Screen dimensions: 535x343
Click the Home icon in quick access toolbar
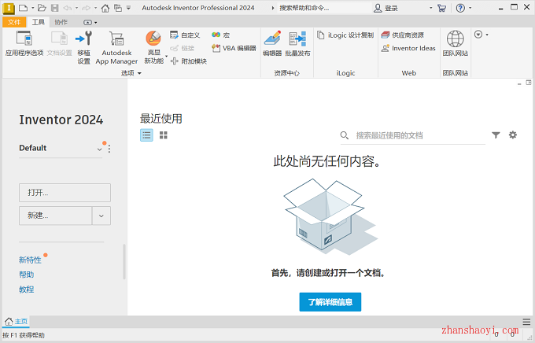(x=105, y=8)
